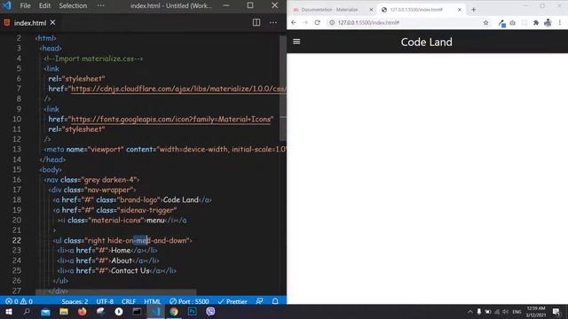
Task: Click the editor horizontal scrollbar at bottom
Action: (116, 292)
